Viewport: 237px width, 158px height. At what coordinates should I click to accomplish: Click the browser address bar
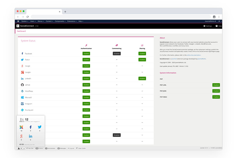[x=121, y=17]
